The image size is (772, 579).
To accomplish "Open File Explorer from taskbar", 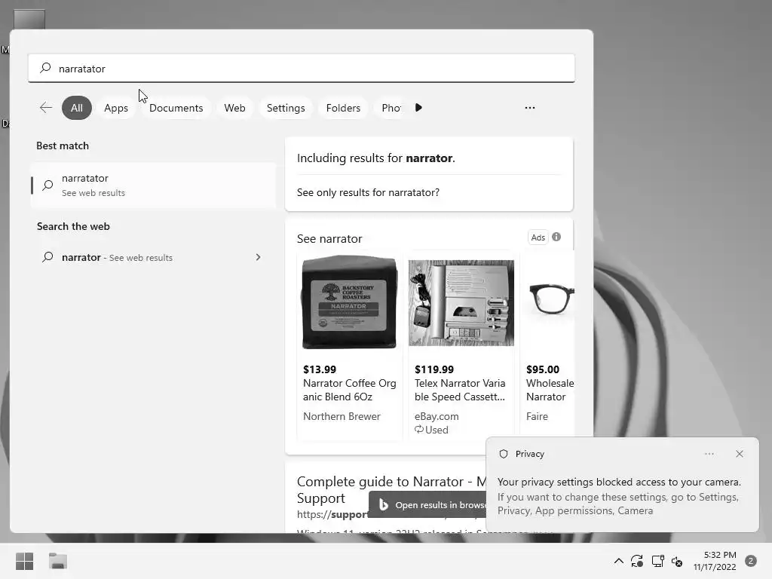I will coord(57,561).
